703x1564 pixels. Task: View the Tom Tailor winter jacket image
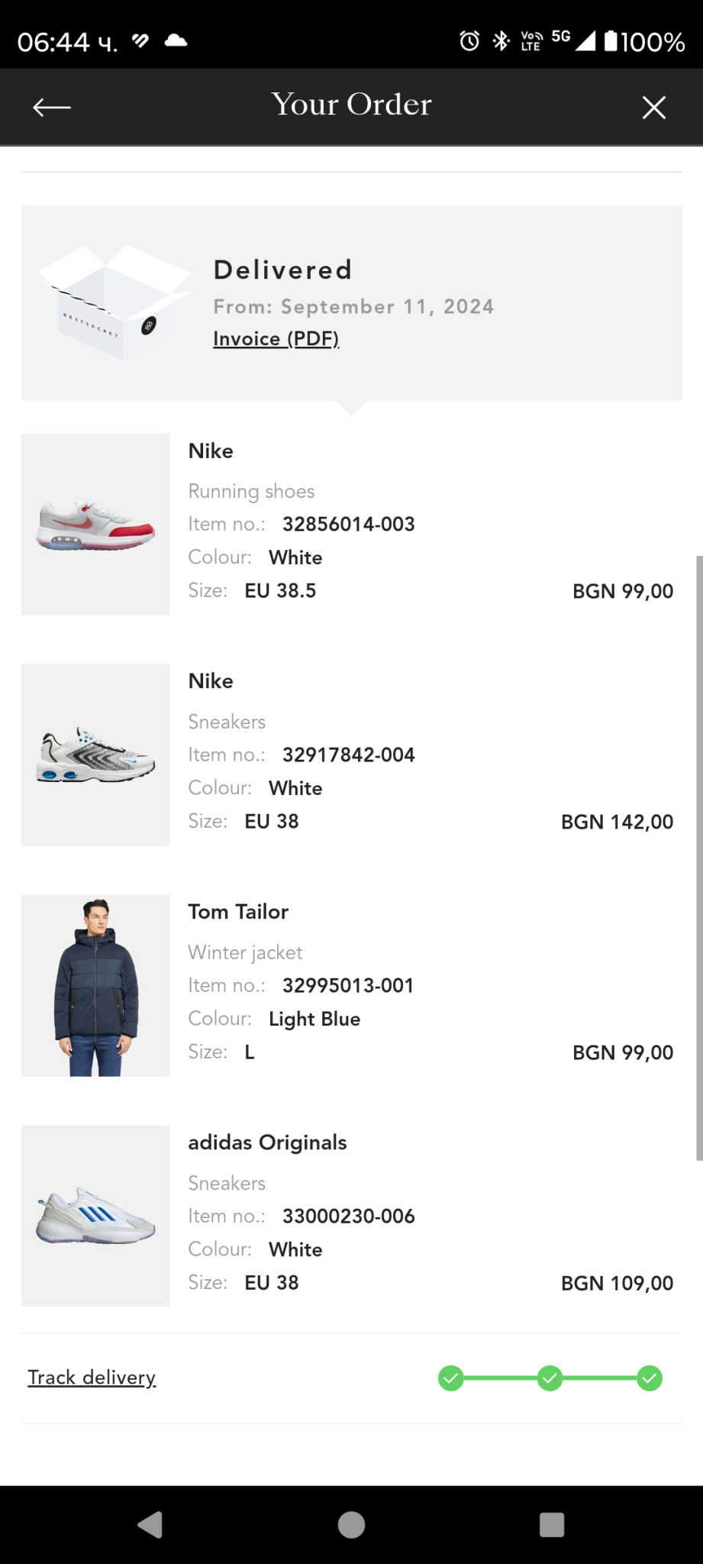click(95, 986)
